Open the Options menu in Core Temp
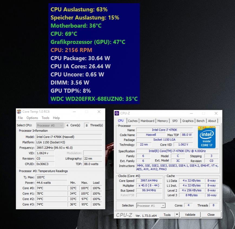 (x=32, y=118)
